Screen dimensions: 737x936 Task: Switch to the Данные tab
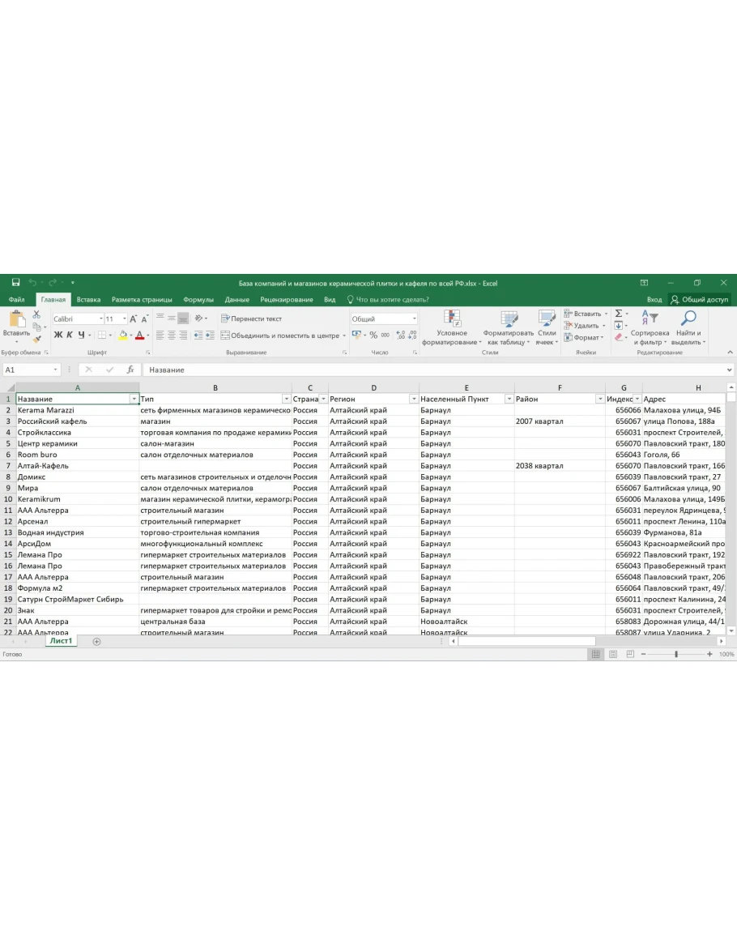click(237, 300)
